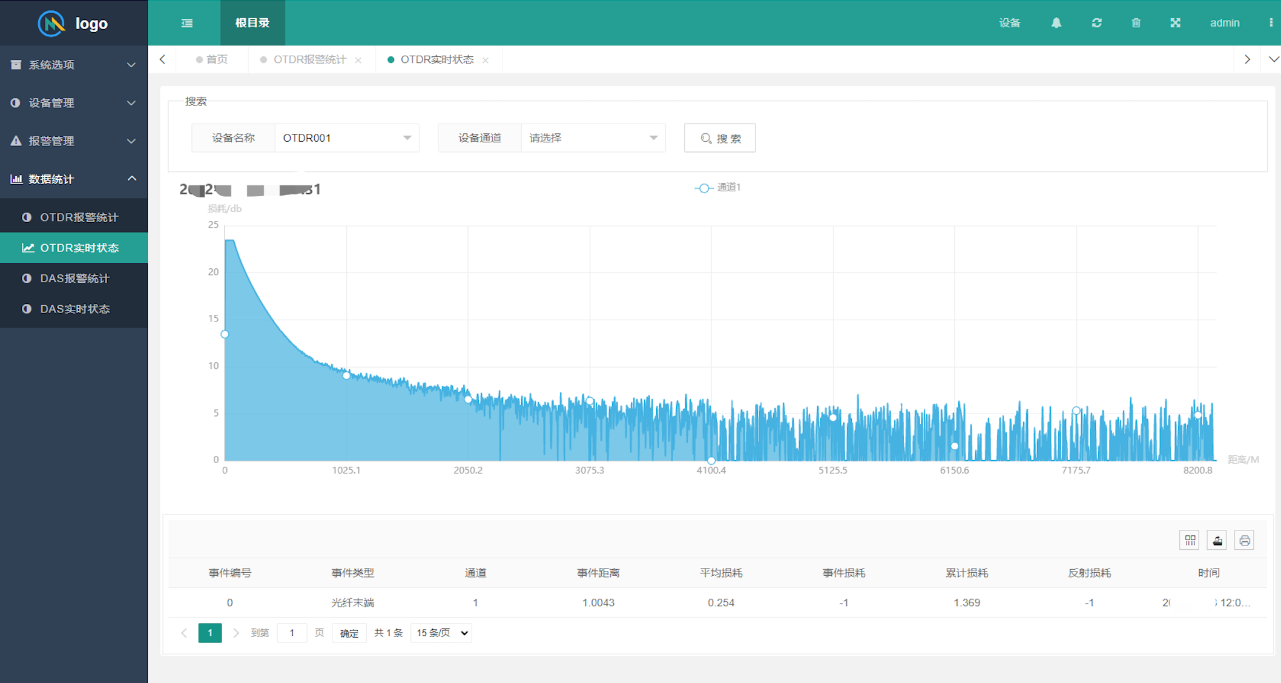Screen dimensions: 1281x683
Task: Click the refresh icon in header
Action: [1096, 23]
